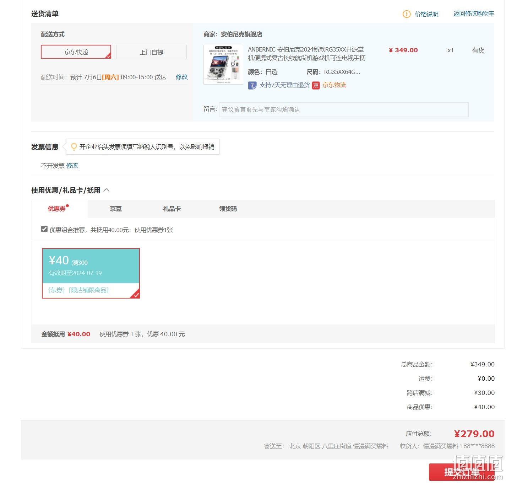
Task: Click the 金额抵用 ¥40.00 value
Action: [x=79, y=334]
